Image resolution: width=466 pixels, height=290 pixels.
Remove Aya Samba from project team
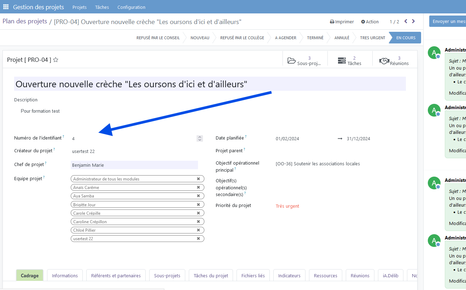coord(198,196)
